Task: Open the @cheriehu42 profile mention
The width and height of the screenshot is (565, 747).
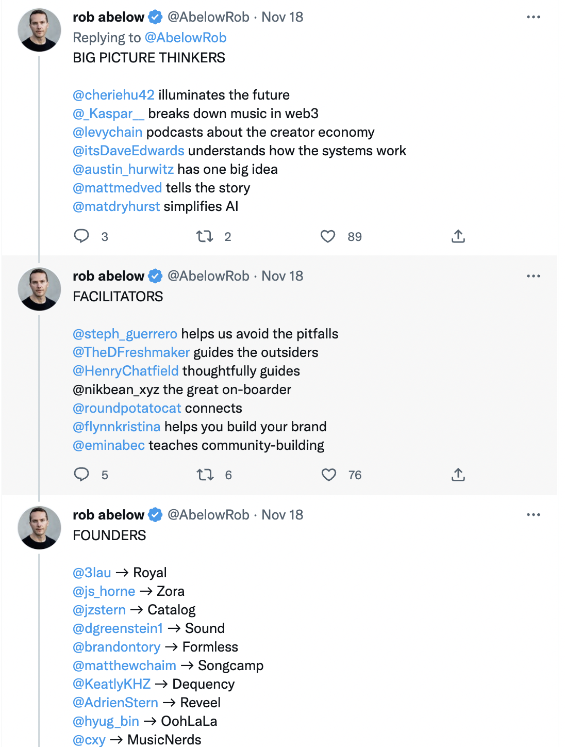Action: tap(113, 95)
